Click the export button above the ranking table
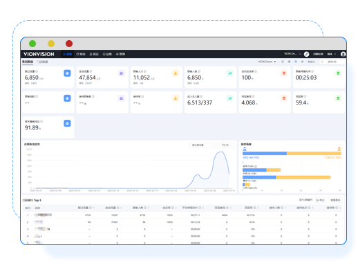Screen dimensions: 358x270 321,200
